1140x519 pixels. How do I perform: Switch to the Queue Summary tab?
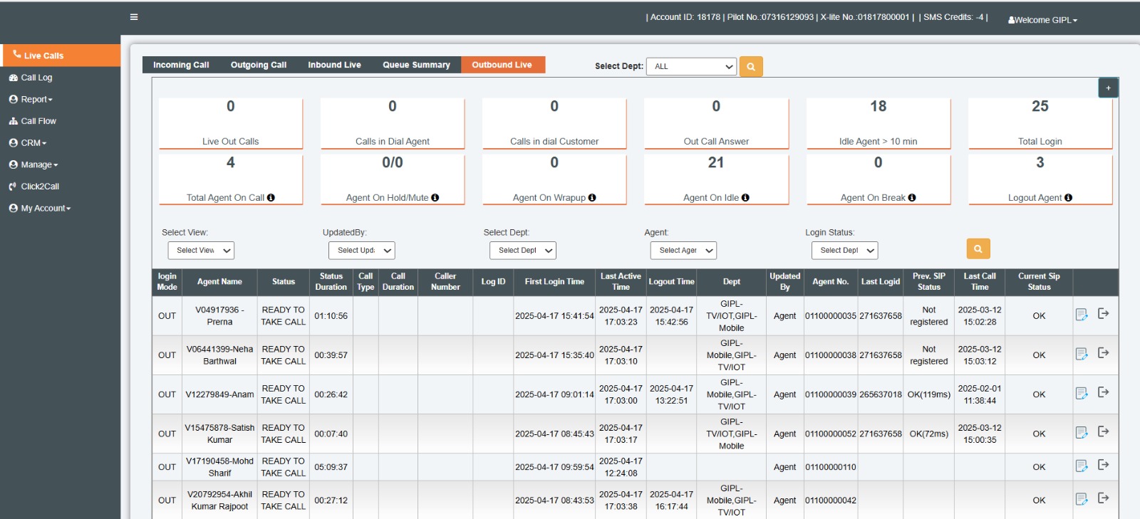pyautogui.click(x=416, y=65)
